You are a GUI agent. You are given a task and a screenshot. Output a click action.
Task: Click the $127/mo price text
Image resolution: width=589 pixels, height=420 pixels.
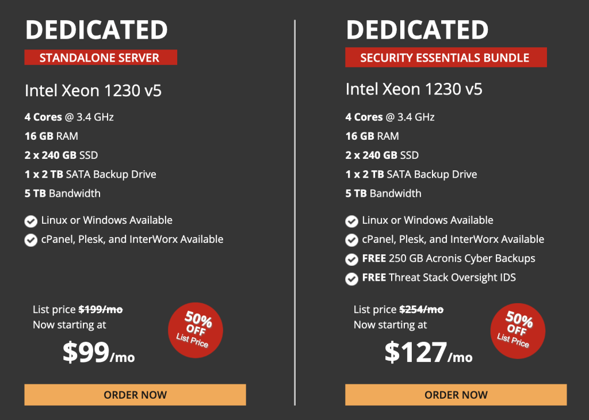tap(428, 353)
